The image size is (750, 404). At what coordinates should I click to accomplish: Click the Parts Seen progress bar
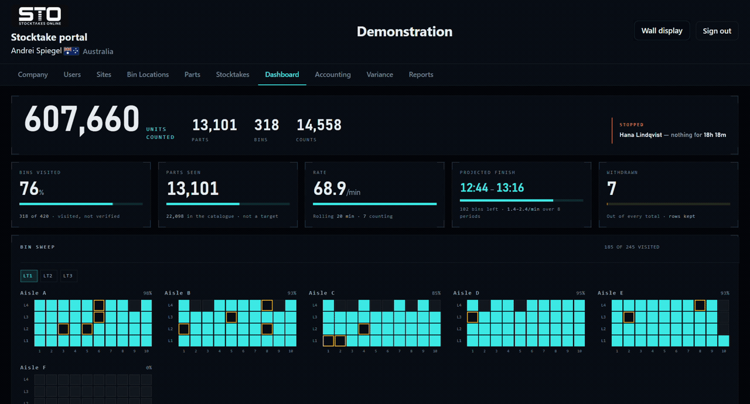pyautogui.click(x=228, y=204)
